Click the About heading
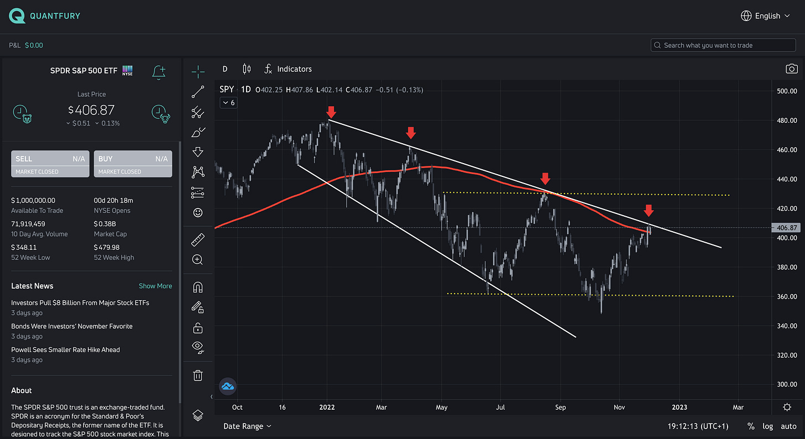The height and width of the screenshot is (439, 805). [x=22, y=390]
